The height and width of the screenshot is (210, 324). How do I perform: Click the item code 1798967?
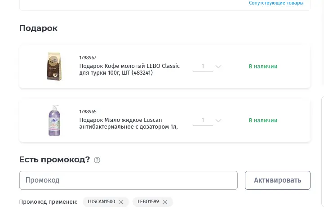88,58
